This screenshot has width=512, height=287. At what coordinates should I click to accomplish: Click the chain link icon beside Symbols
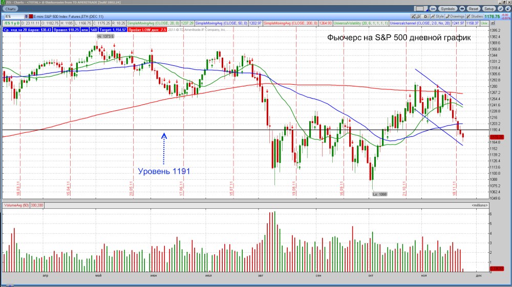click(x=433, y=9)
